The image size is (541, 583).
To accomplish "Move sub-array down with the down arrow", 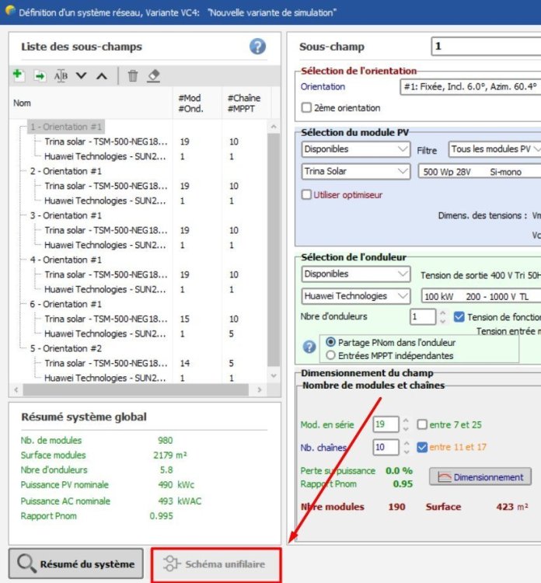I will pyautogui.click(x=82, y=75).
